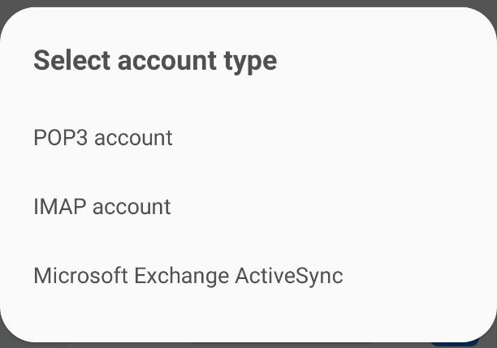Click the 'Select account type' title
The height and width of the screenshot is (348, 497).
point(154,61)
